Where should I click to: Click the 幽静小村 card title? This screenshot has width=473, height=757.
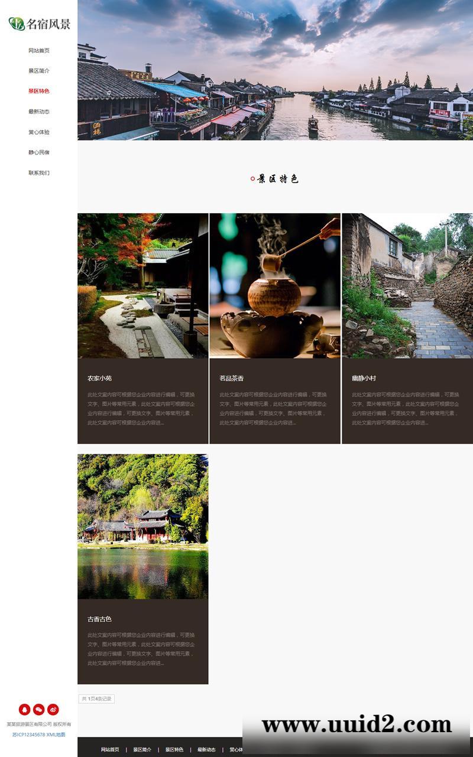(364, 378)
